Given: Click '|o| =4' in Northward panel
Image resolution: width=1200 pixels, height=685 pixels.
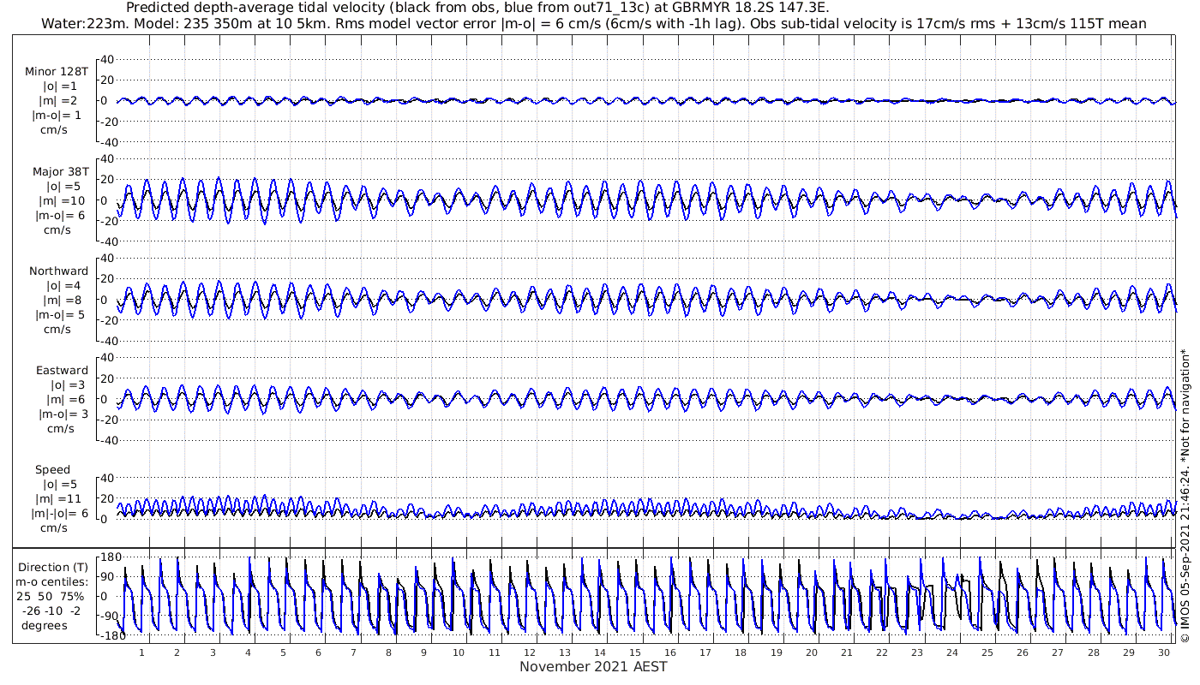Looking at the screenshot, I should click(x=62, y=285).
